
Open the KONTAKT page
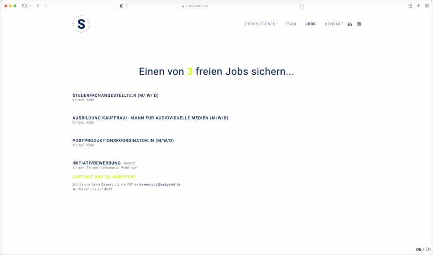[x=334, y=24]
